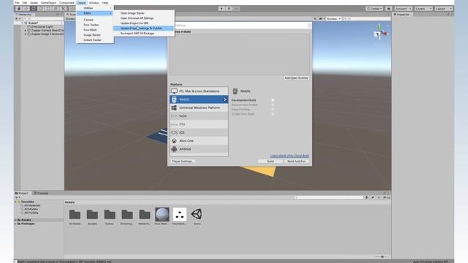Switch to the Console tab
This screenshot has height=263, width=468.
pos(41,193)
